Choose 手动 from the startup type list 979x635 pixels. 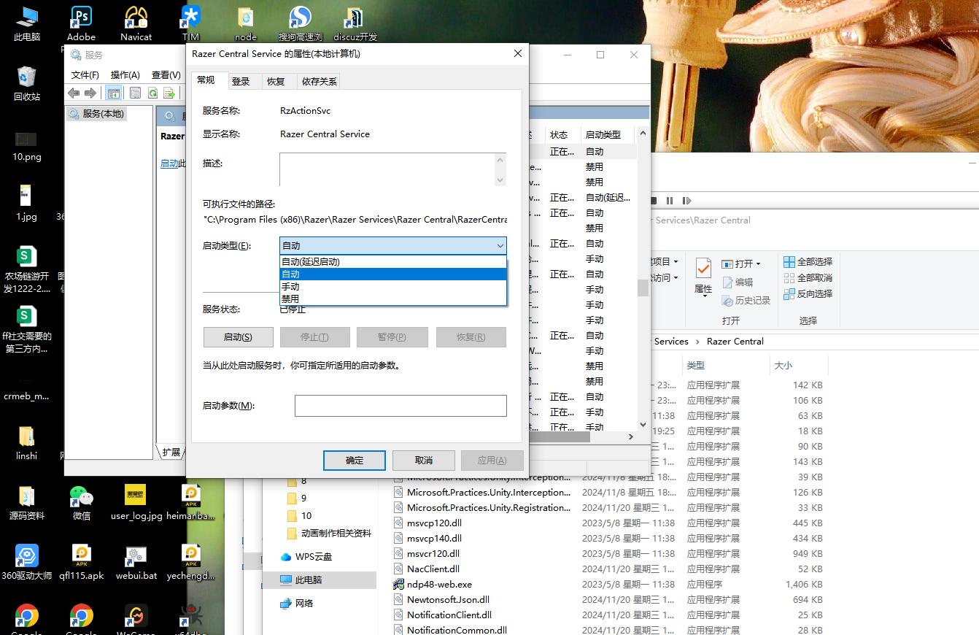click(x=392, y=287)
